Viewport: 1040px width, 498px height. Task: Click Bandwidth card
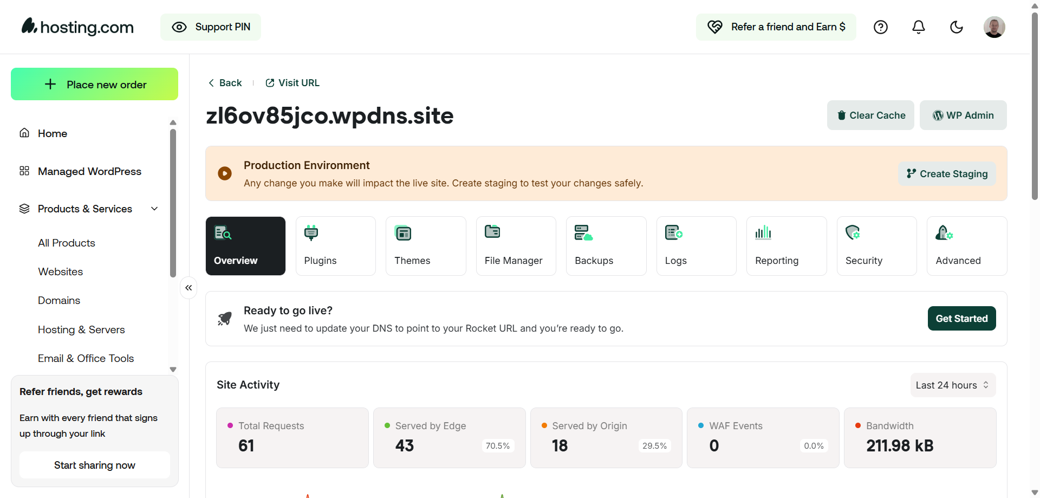click(x=920, y=438)
